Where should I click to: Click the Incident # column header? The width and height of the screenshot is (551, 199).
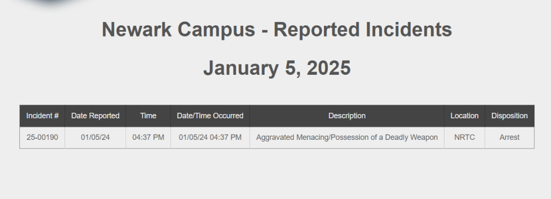point(42,116)
